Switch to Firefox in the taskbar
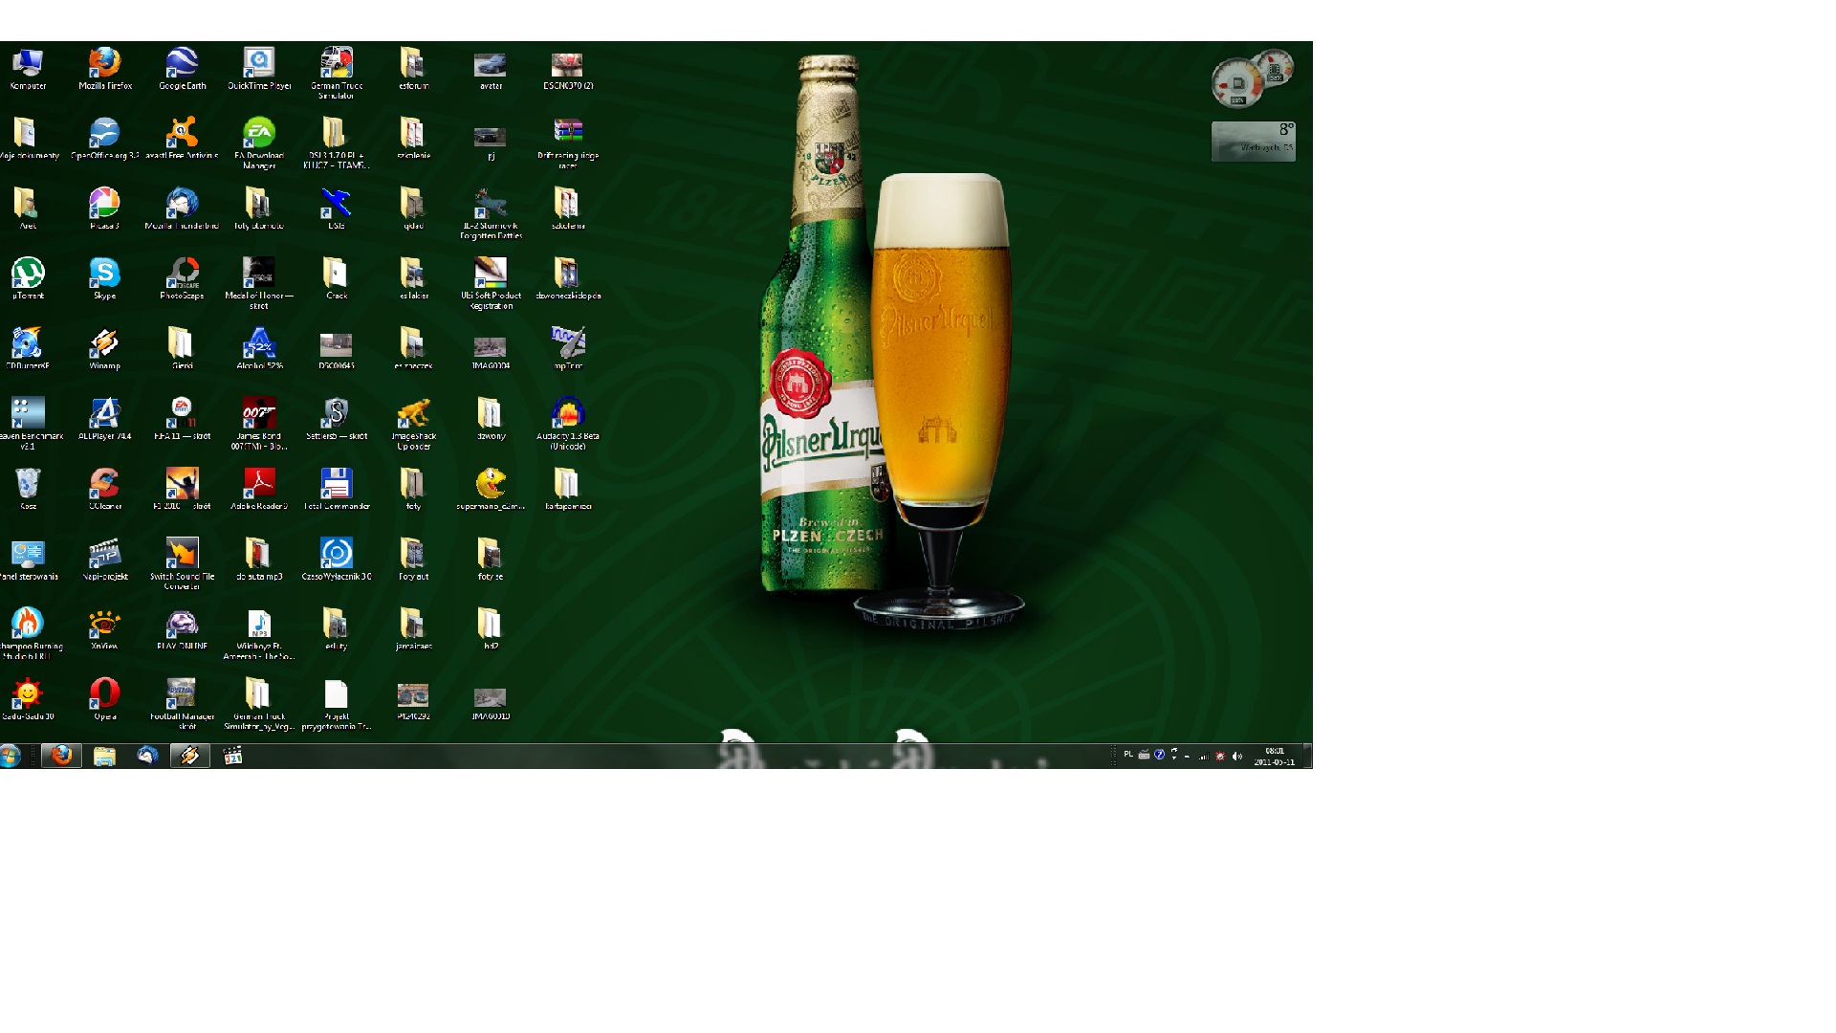 [x=62, y=757]
